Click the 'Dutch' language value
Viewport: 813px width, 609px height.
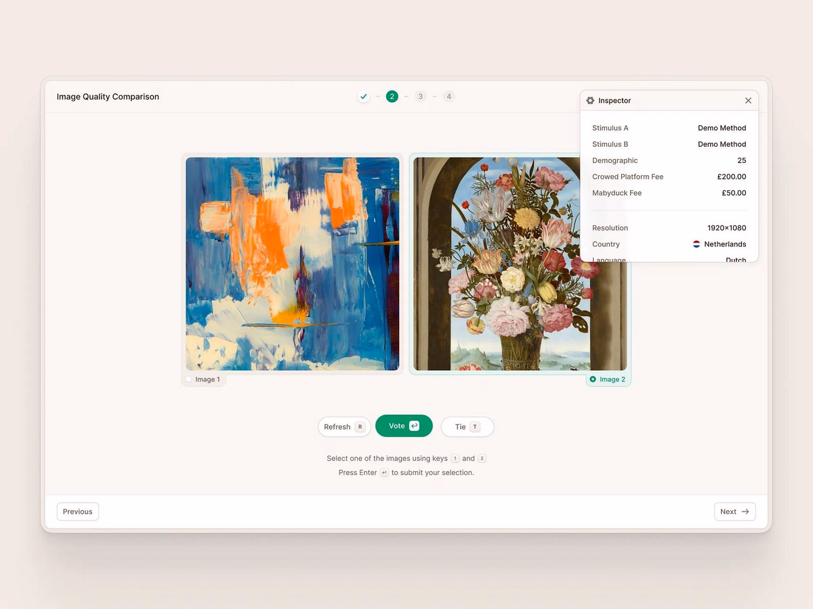(736, 260)
